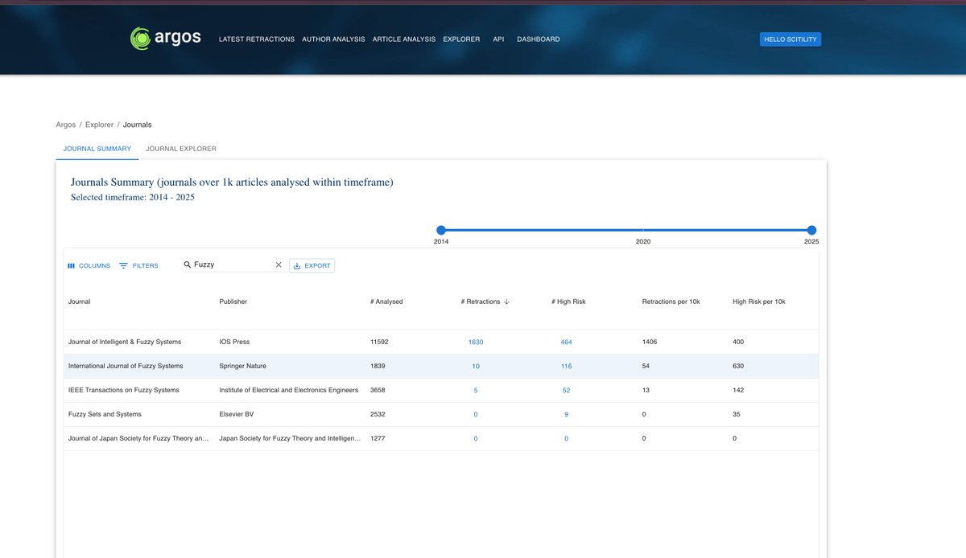Click the Retractions sort arrow

(x=507, y=302)
